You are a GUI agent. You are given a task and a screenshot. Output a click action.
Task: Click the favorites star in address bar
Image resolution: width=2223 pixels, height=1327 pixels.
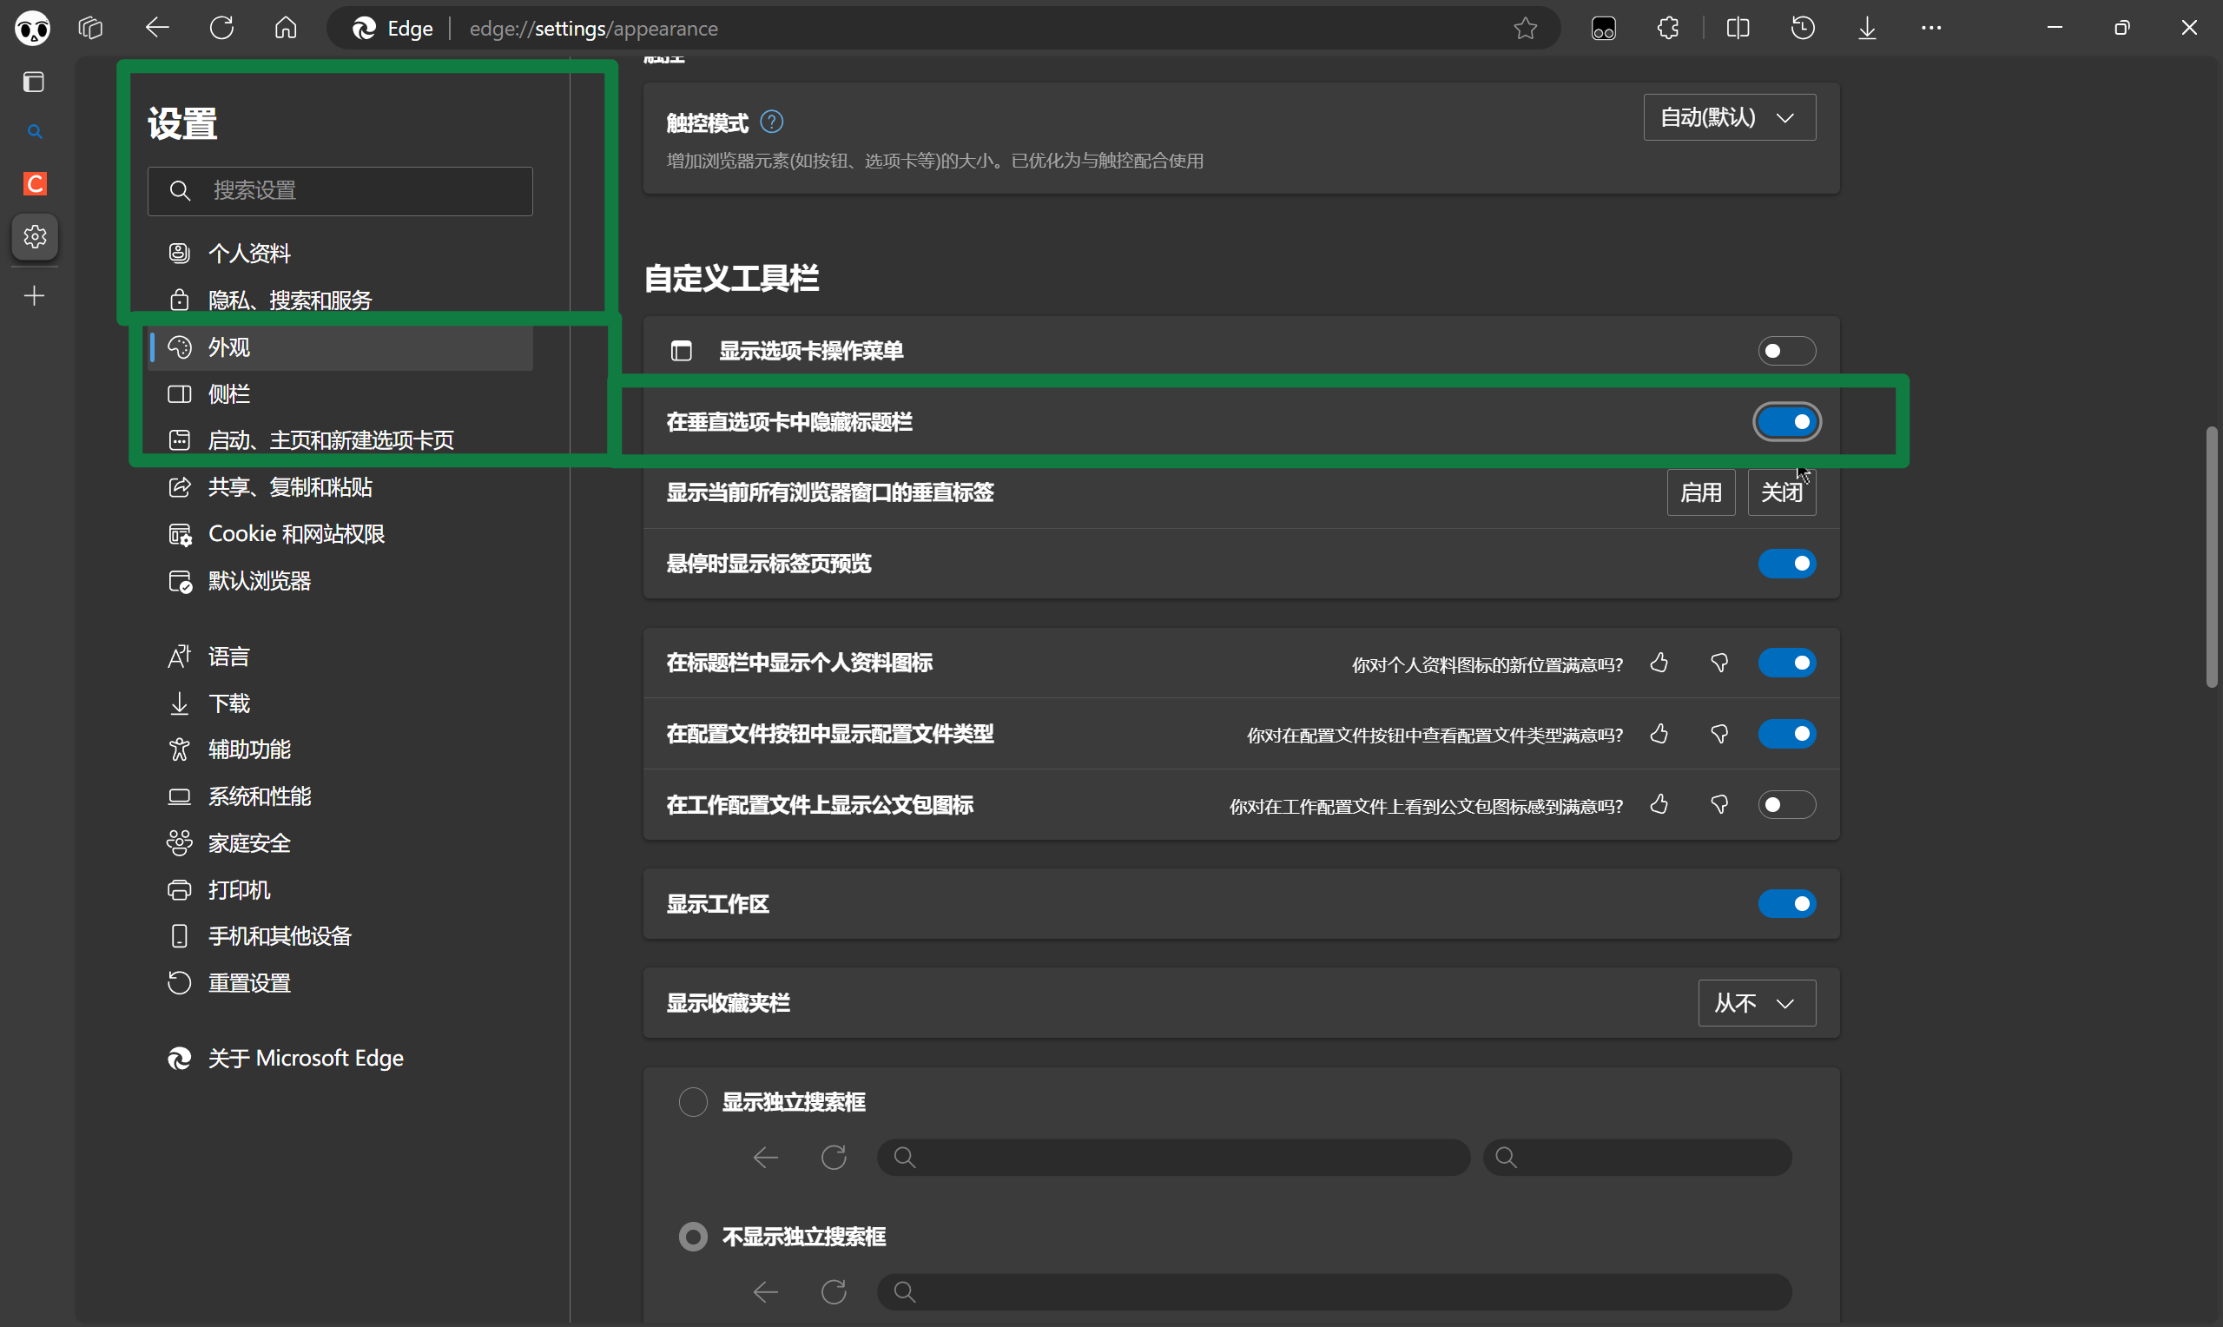[1525, 29]
